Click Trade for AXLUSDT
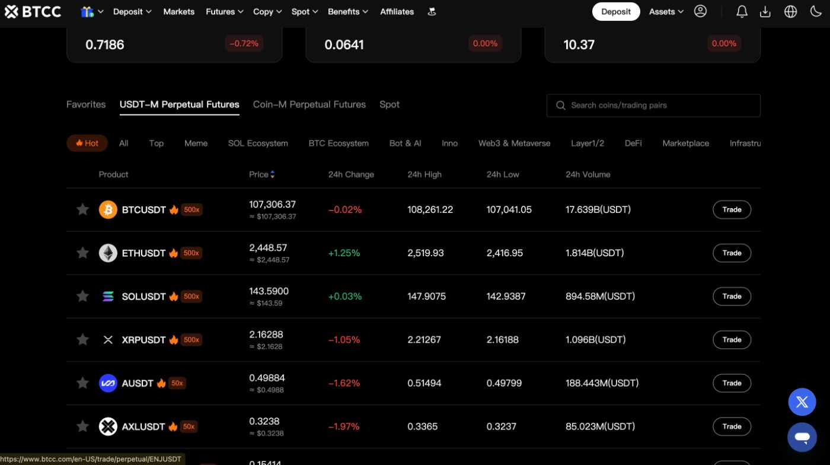This screenshot has height=465, width=830. pyautogui.click(x=732, y=426)
